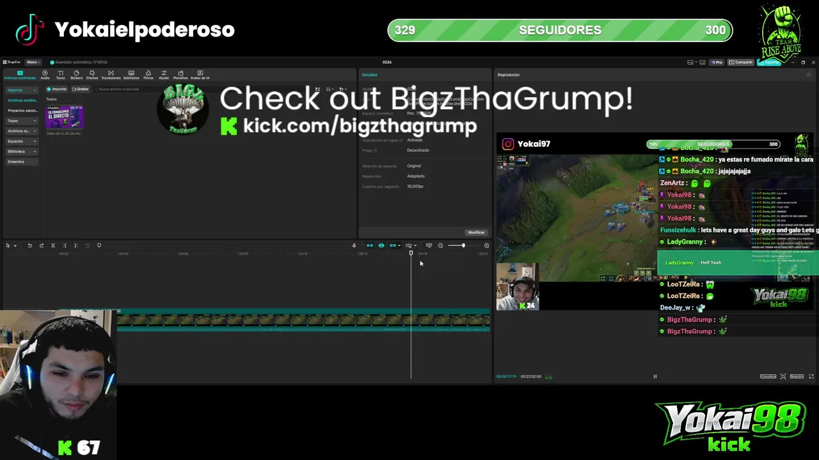Click the Completa button below the player
This screenshot has height=460, width=819.
pos(768,376)
